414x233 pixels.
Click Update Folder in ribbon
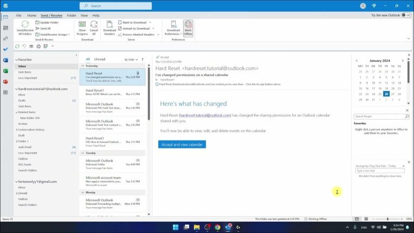tap(49, 22)
